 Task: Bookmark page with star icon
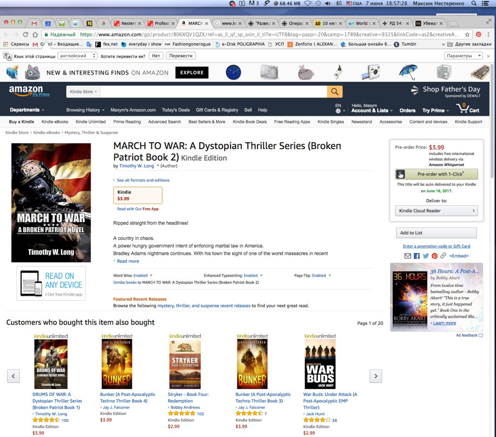pos(467,34)
